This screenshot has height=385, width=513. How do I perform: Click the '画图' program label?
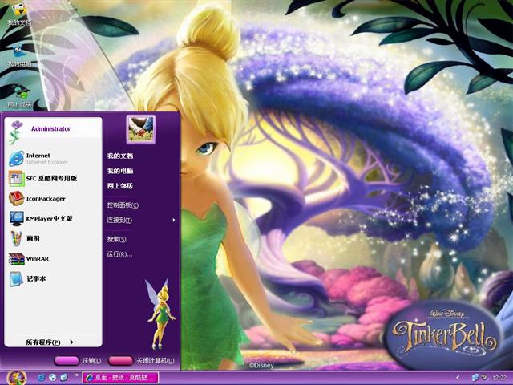(x=33, y=238)
